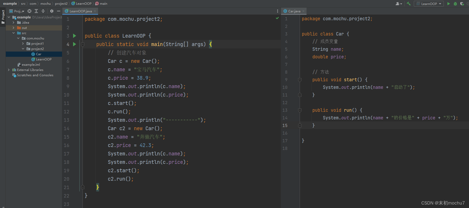Fold run() closing brace marker line 15
Viewport: 469px width, 208px height.
coord(300,125)
